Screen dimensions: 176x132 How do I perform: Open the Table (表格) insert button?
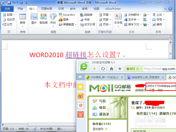23,20
